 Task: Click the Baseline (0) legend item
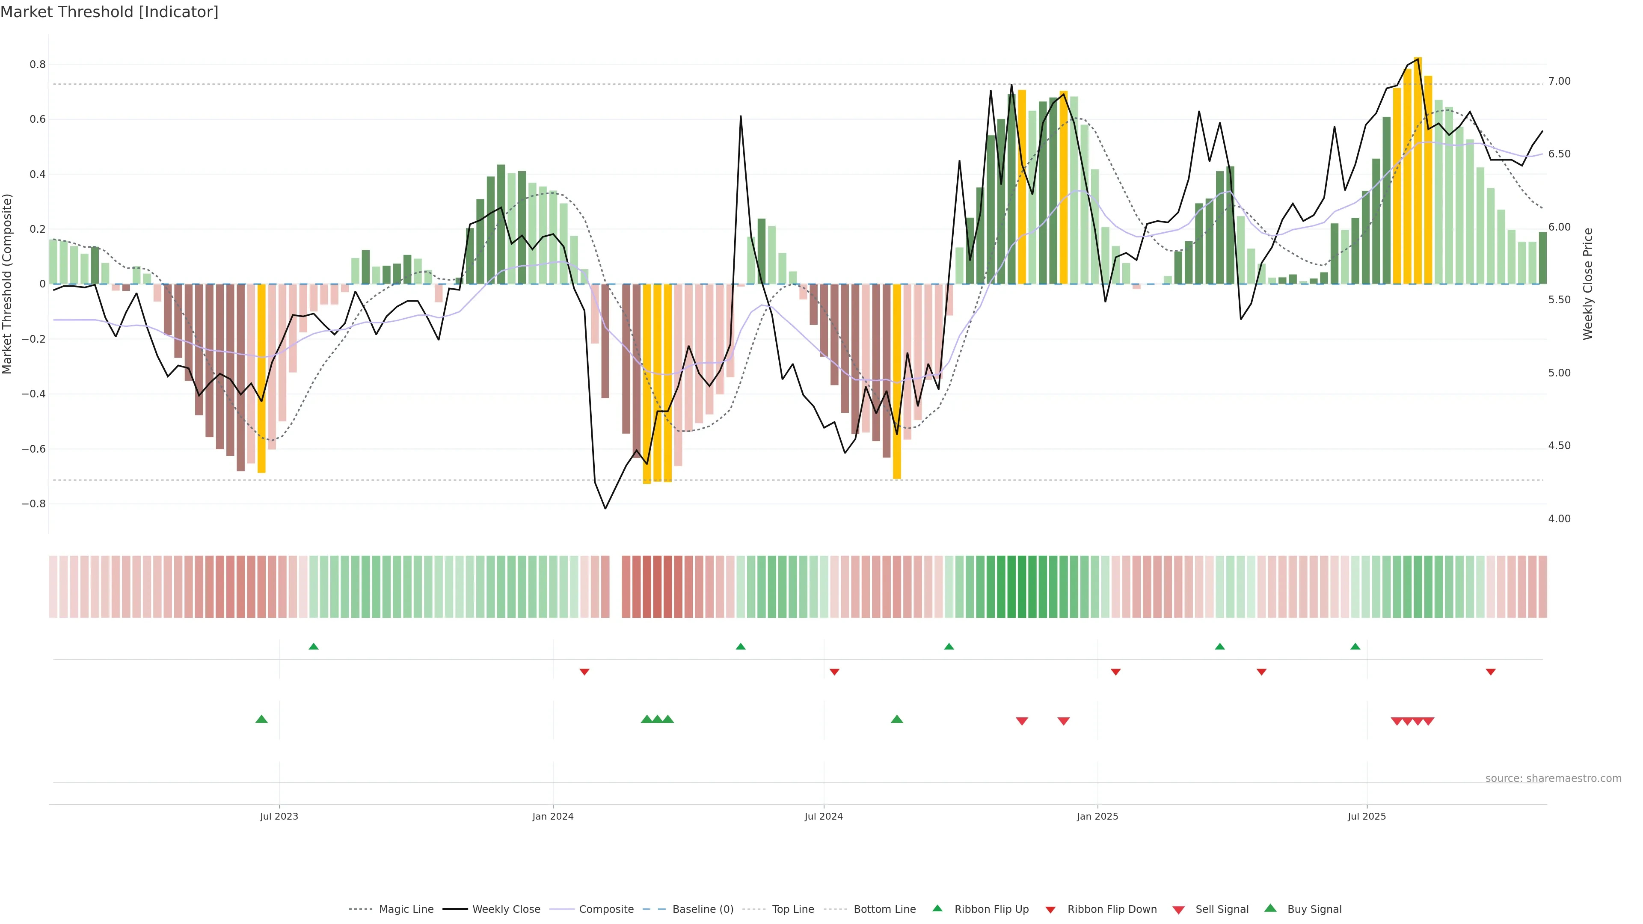click(x=703, y=909)
